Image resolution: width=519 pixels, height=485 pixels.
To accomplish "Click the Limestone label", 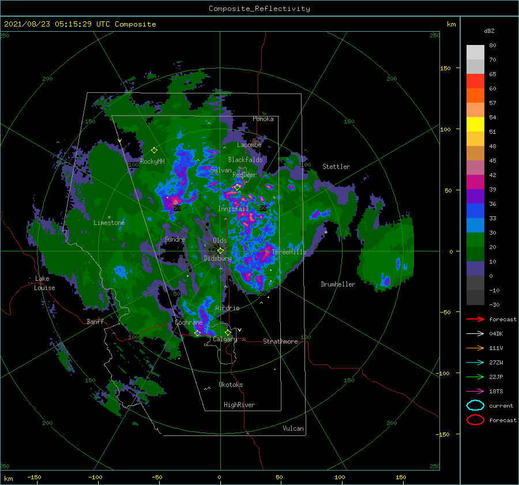I will point(109,223).
